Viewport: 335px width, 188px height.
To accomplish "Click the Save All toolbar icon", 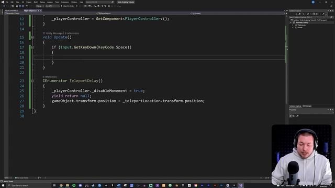I will (23, 6).
